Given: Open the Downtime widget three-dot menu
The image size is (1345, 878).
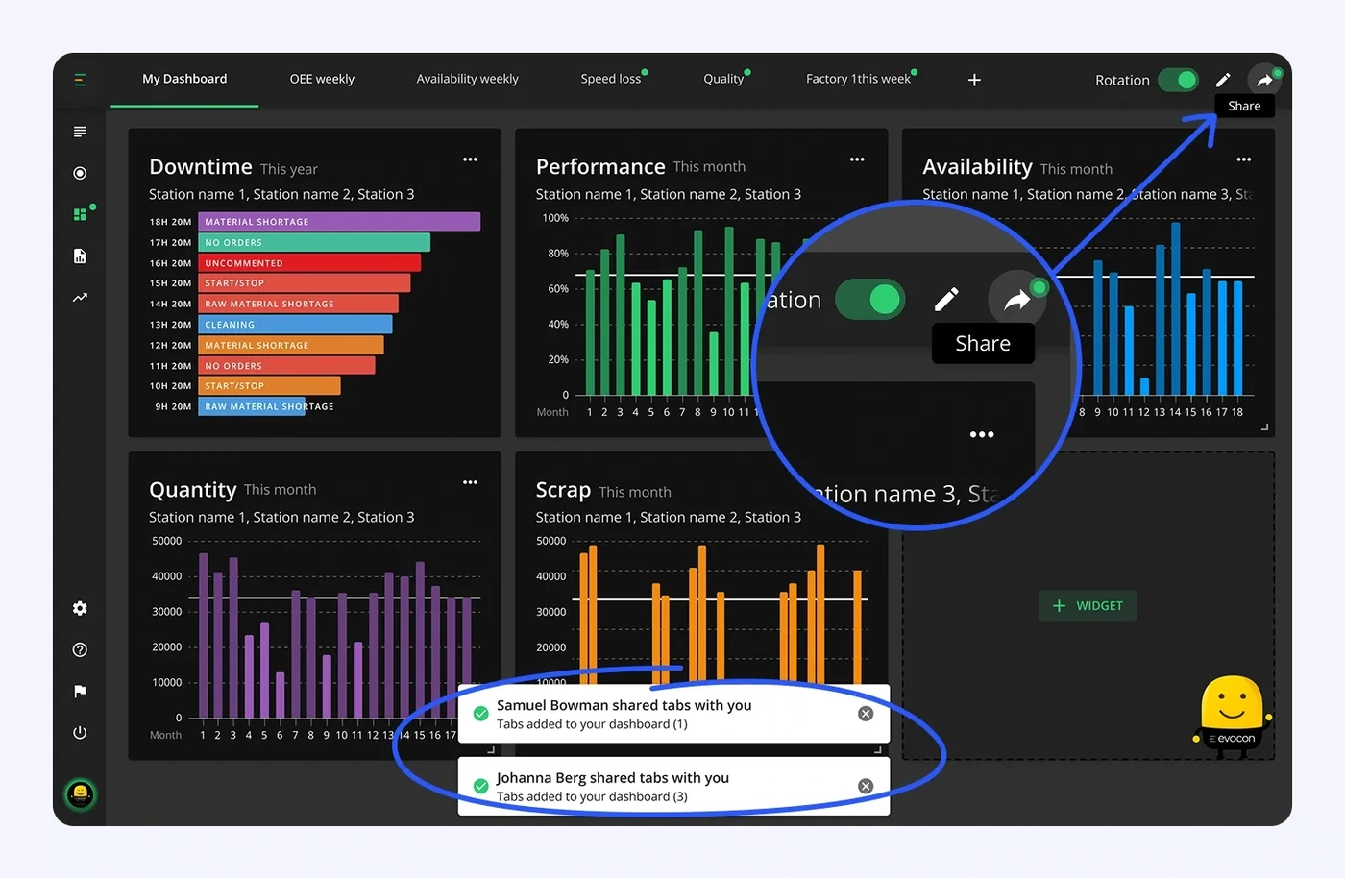Looking at the screenshot, I should click(470, 159).
